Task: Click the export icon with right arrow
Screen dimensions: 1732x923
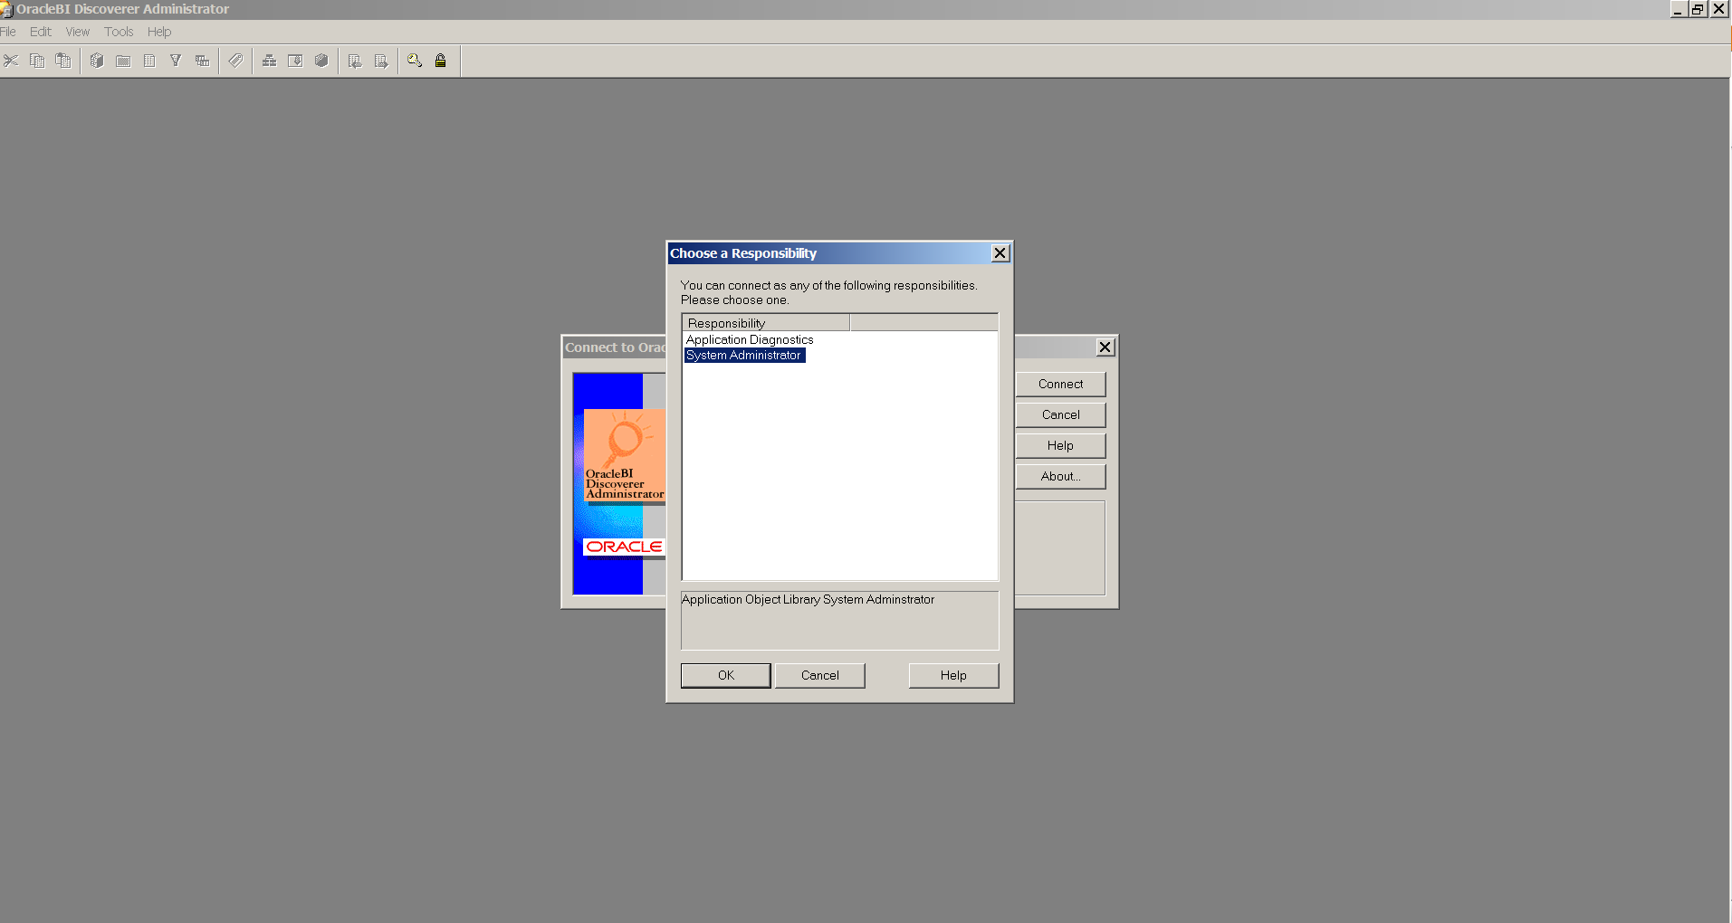Action: click(x=381, y=61)
